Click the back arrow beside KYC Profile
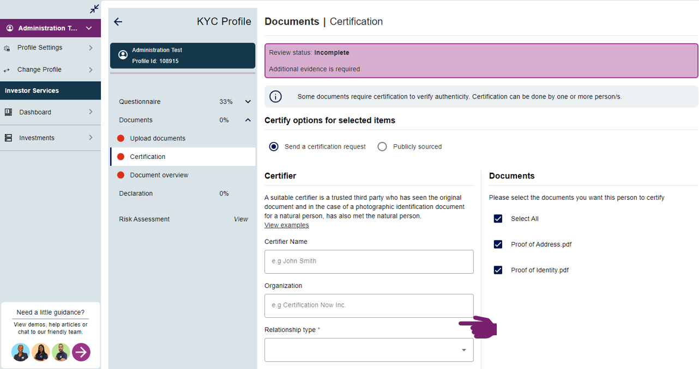 (118, 22)
